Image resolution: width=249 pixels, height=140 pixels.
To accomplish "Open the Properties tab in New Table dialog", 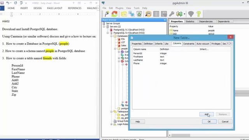I will pyautogui.click(x=137, y=44).
